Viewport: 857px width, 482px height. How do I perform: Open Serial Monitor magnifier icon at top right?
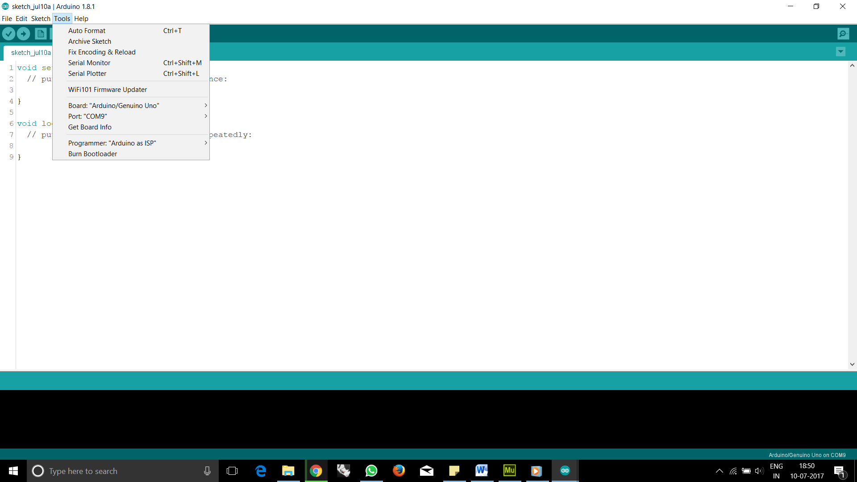(843, 33)
